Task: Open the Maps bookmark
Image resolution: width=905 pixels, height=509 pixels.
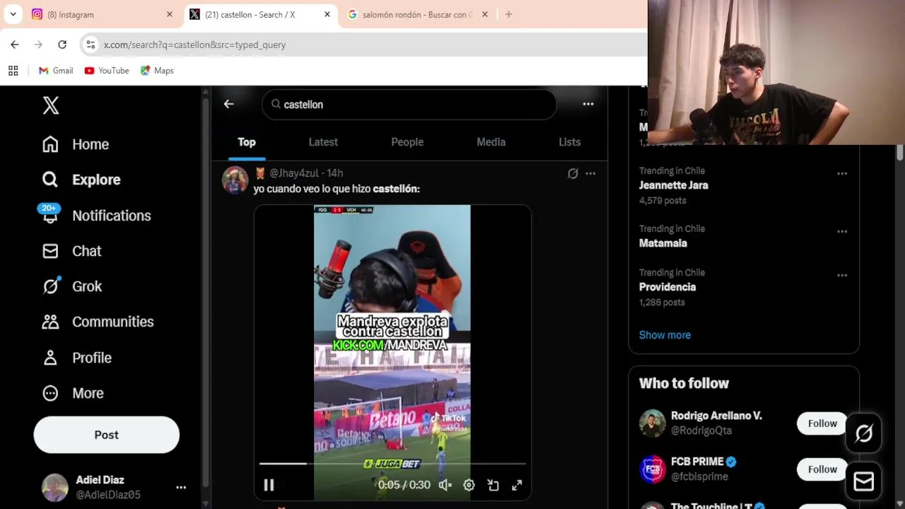Action: pyautogui.click(x=157, y=71)
